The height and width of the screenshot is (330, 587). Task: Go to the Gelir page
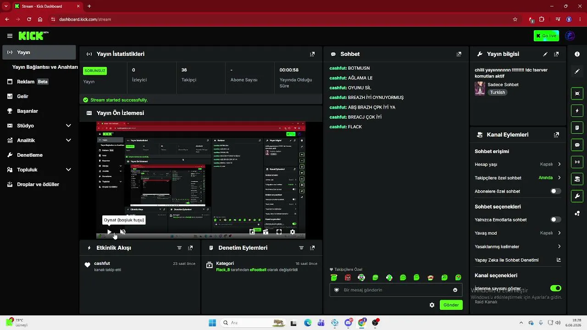coord(39,96)
